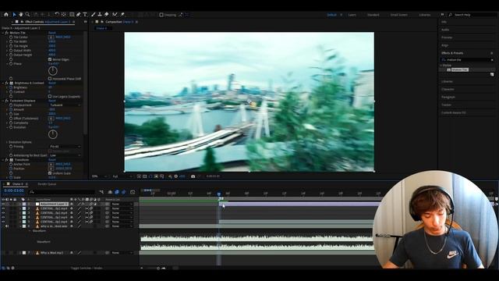Click the Tile Center point picker icon
Viewport: 499px width, 281px height.
[x=51, y=37]
